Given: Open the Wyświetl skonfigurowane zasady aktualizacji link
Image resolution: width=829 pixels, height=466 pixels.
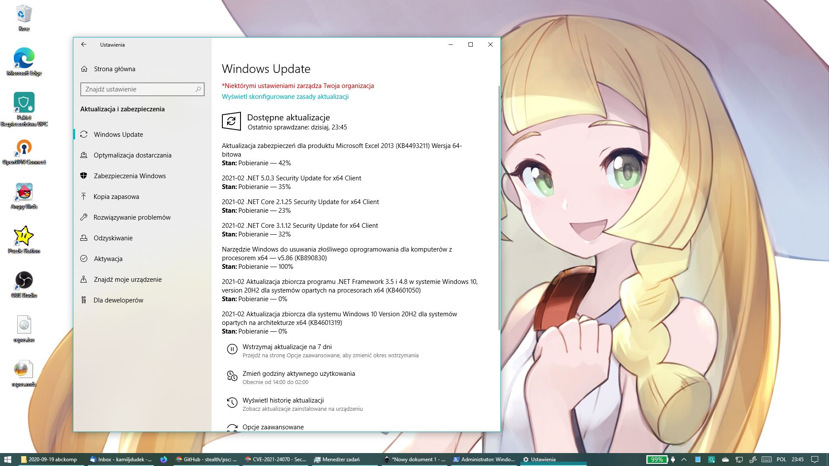Looking at the screenshot, I should pyautogui.click(x=285, y=97).
